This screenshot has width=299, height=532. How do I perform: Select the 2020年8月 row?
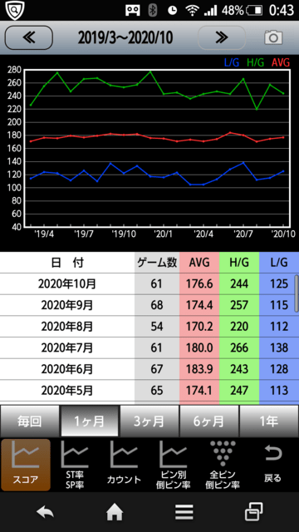[149, 327]
